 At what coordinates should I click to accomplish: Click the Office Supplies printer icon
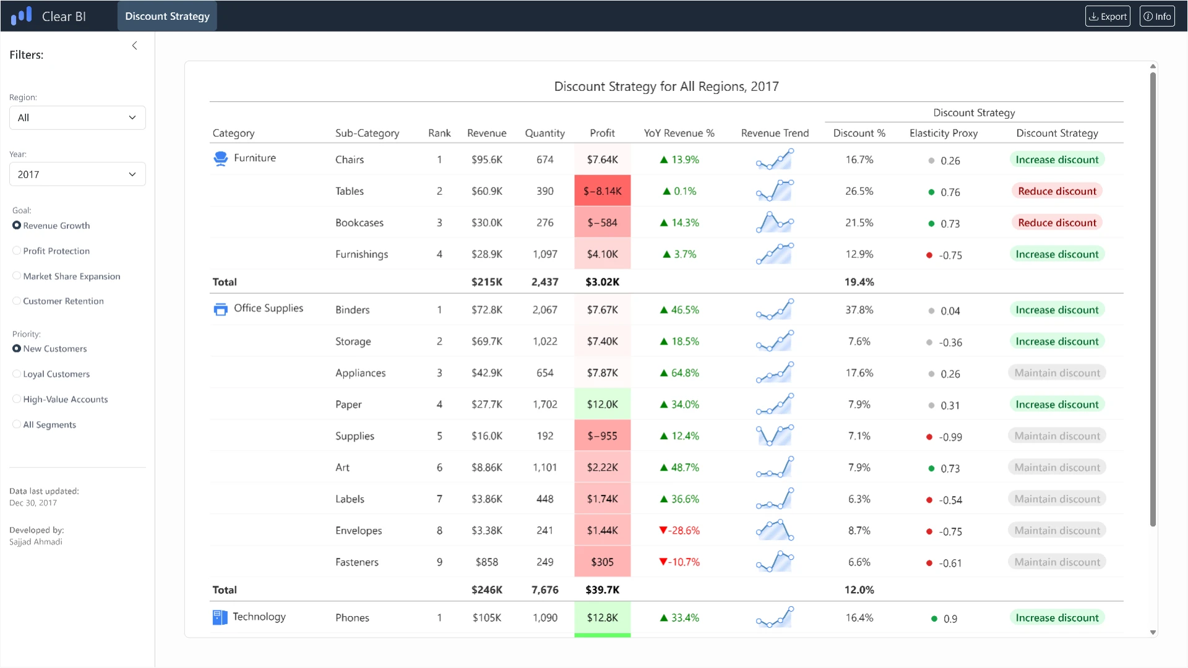click(x=220, y=309)
